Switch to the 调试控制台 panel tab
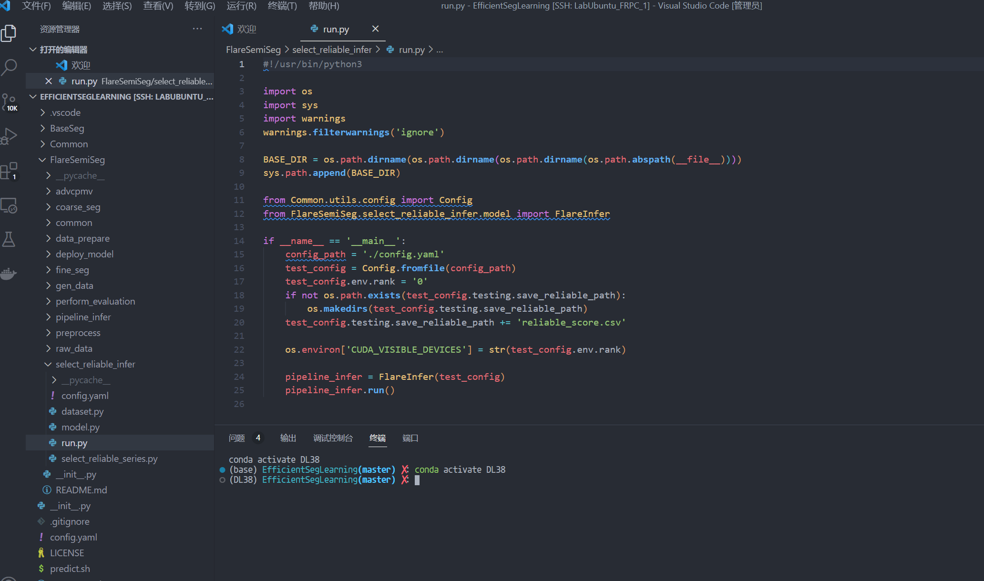Screen dimensions: 984x581 (x=333, y=438)
